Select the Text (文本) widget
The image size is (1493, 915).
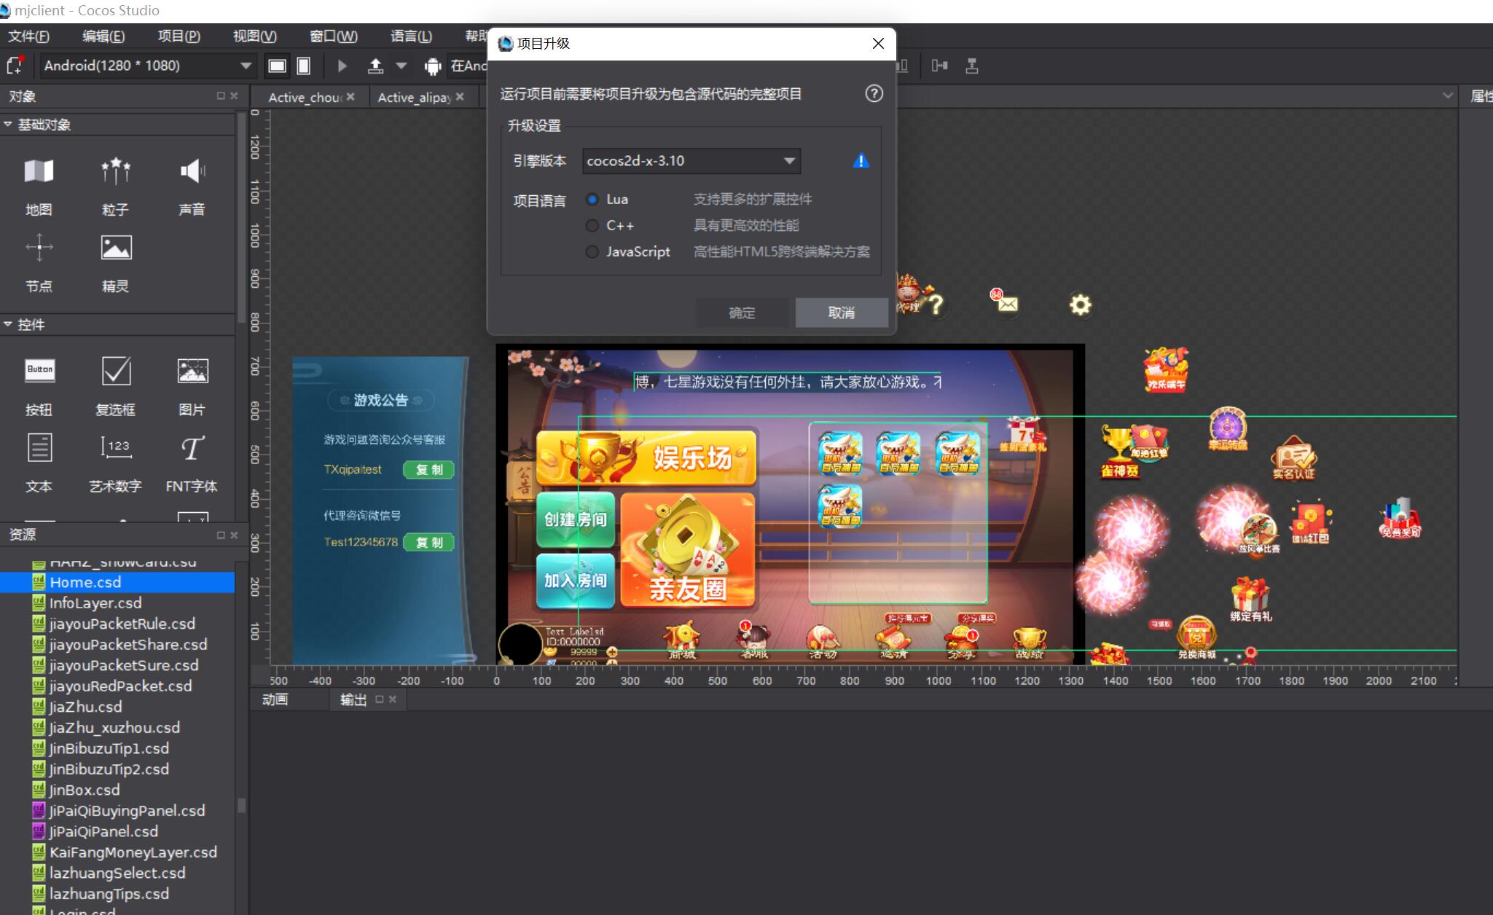(39, 463)
